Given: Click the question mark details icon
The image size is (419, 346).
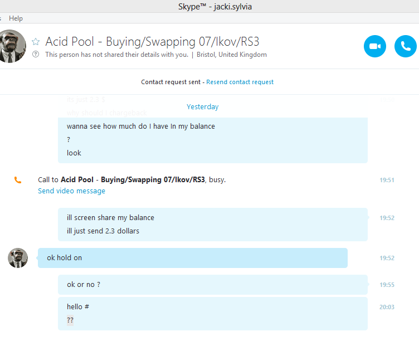Looking at the screenshot, I should tap(36, 55).
